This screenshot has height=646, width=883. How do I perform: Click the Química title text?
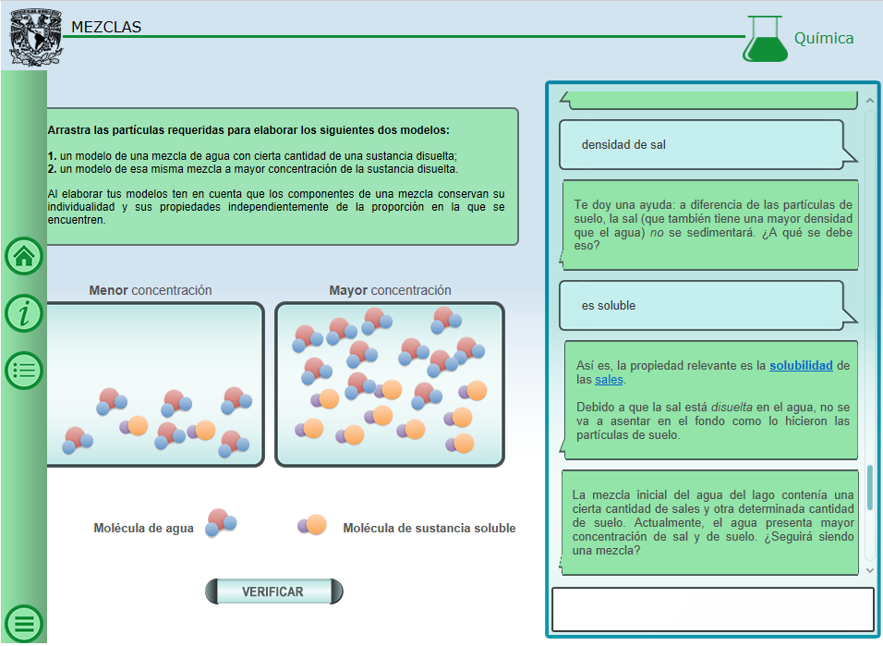pyautogui.click(x=823, y=38)
